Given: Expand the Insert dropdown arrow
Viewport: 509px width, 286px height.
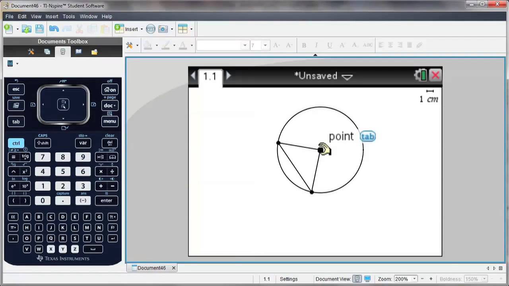Looking at the screenshot, I should tap(142, 29).
